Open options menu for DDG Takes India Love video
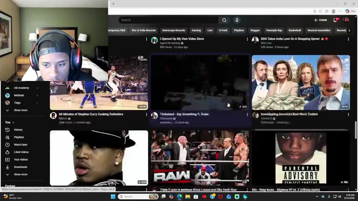358x201 pixels. click(348, 39)
